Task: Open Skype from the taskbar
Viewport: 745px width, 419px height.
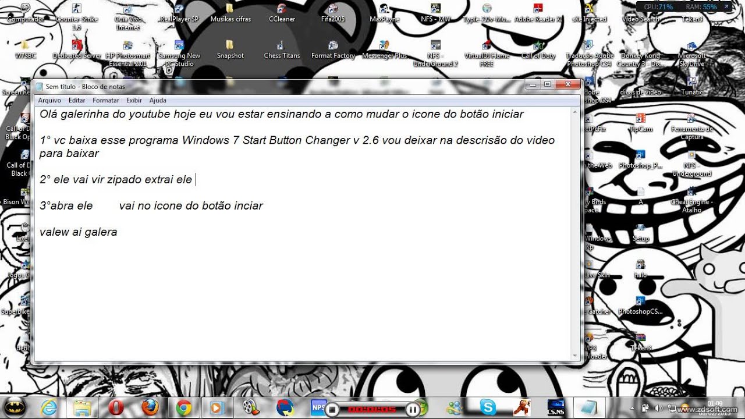Action: pos(488,408)
